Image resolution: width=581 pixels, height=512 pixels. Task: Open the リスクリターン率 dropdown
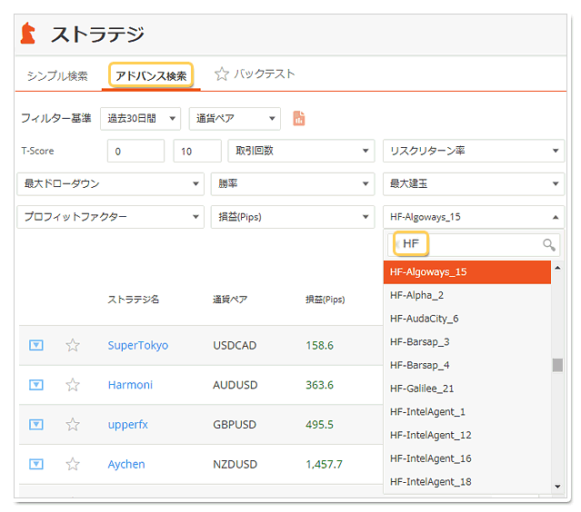[x=474, y=151]
